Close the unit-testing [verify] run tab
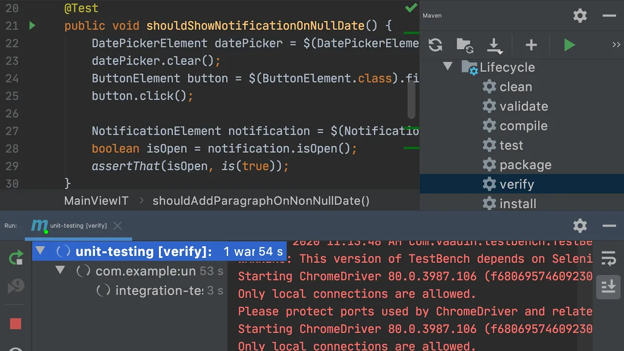The height and width of the screenshot is (351, 624). [x=117, y=226]
